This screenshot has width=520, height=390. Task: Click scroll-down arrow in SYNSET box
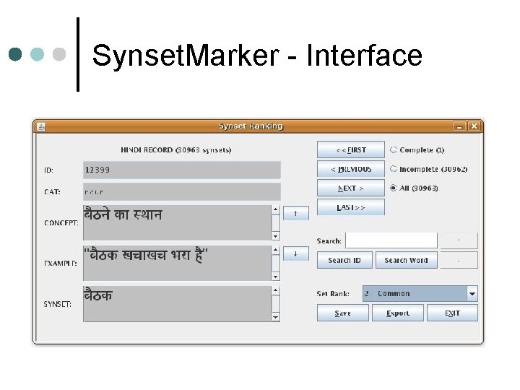[x=276, y=317]
